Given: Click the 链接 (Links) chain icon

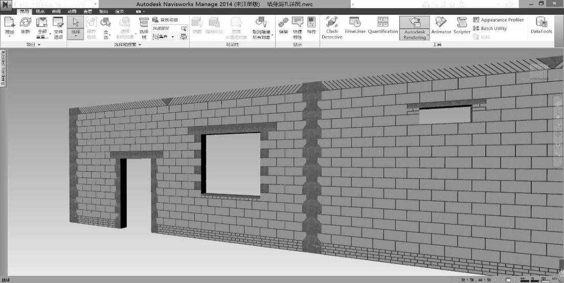Looking at the screenshot, I should [283, 22].
